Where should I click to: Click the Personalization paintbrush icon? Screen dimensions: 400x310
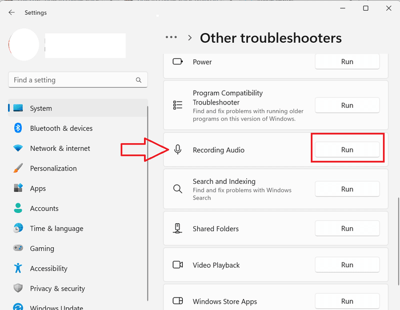(18, 168)
